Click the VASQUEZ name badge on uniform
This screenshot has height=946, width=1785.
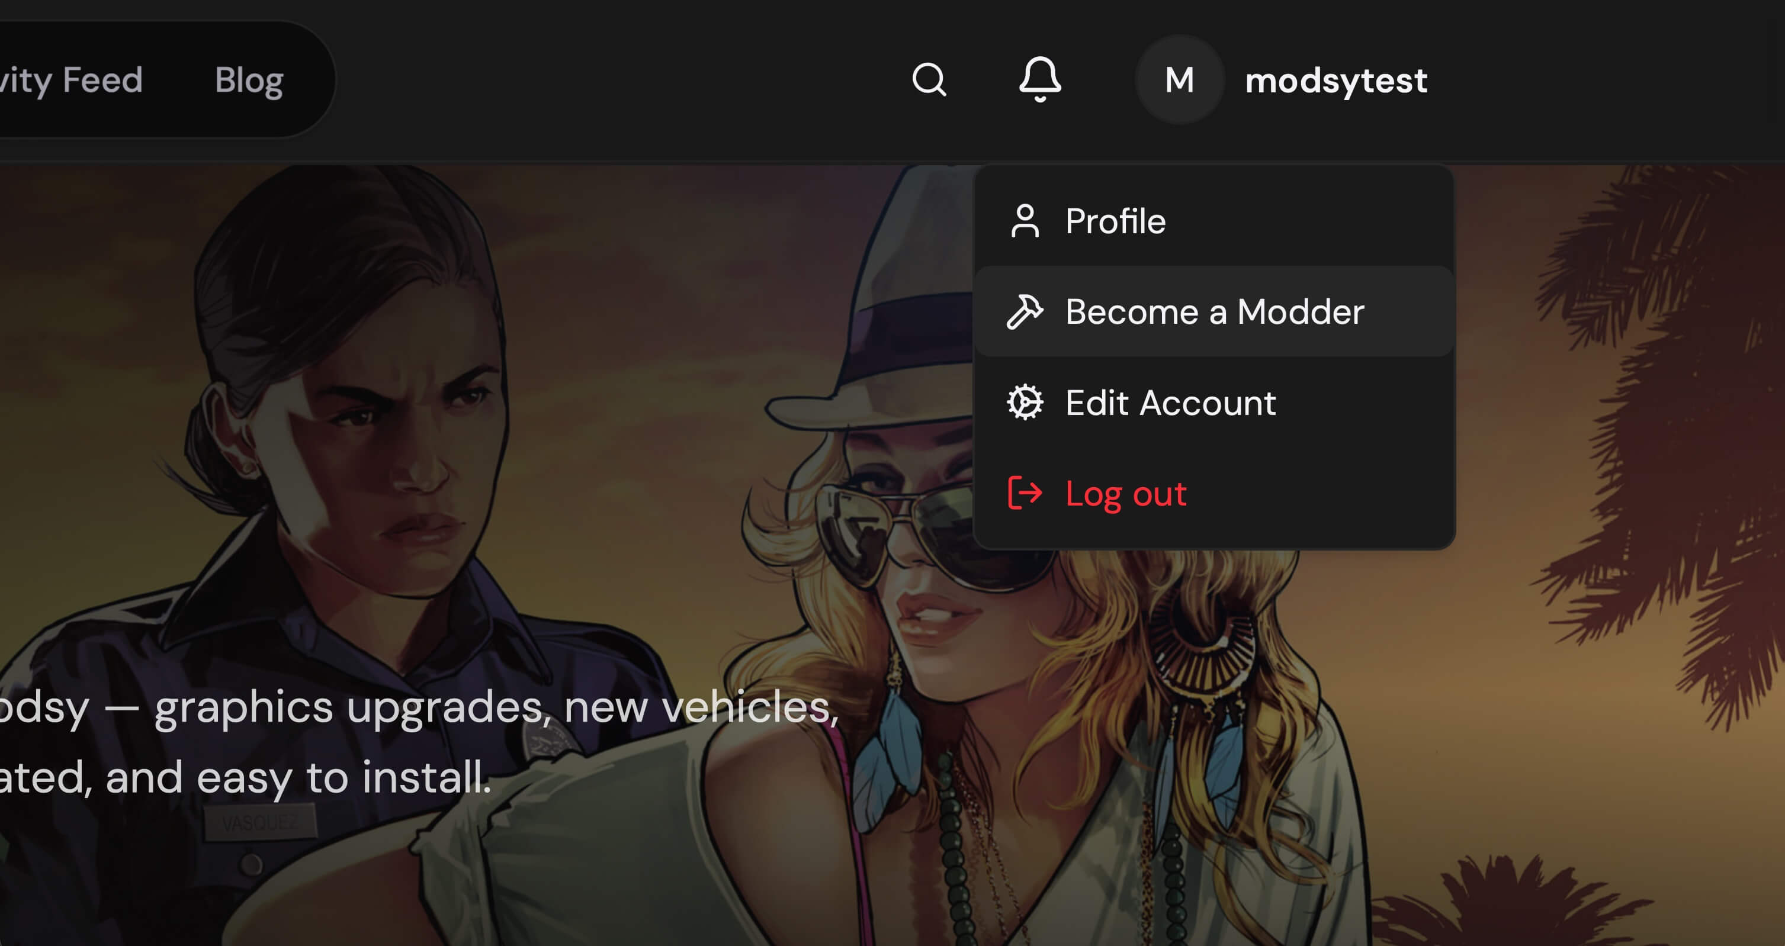(x=260, y=823)
